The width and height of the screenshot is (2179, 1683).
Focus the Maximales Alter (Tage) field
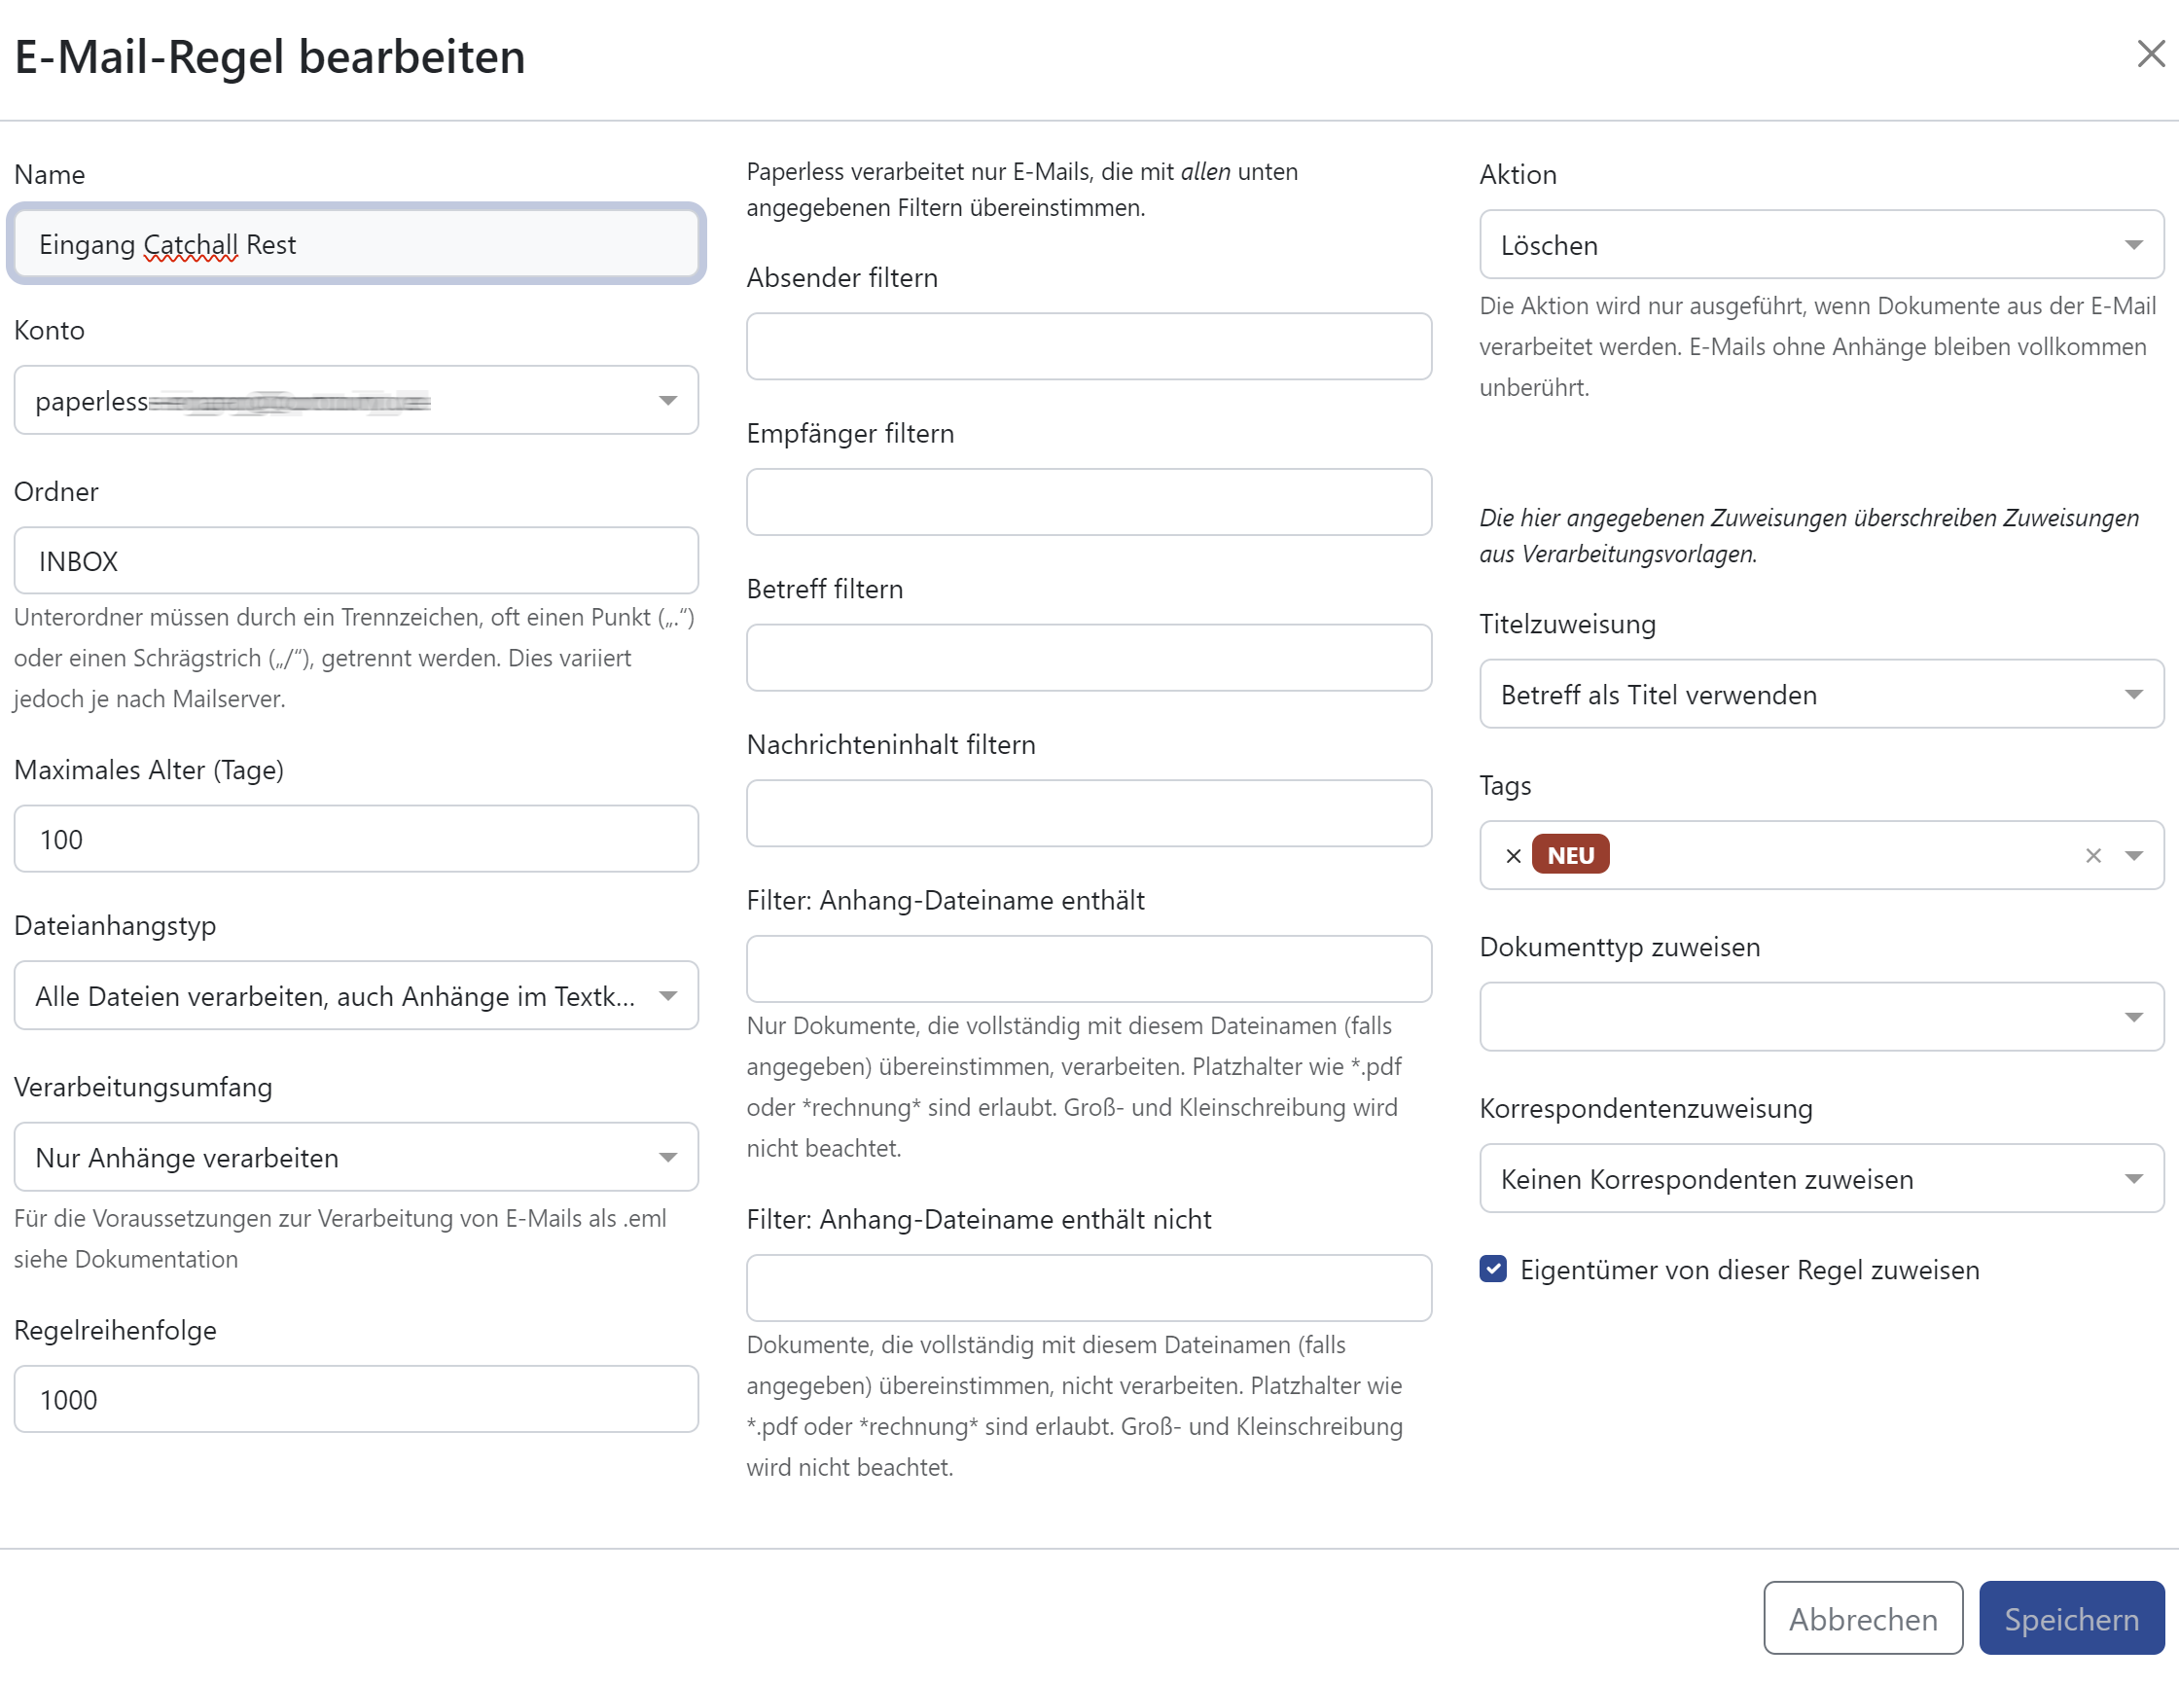point(356,840)
